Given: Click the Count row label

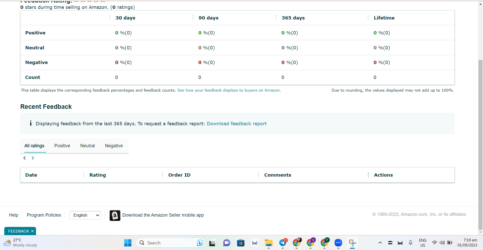Looking at the screenshot, I should click(33, 77).
